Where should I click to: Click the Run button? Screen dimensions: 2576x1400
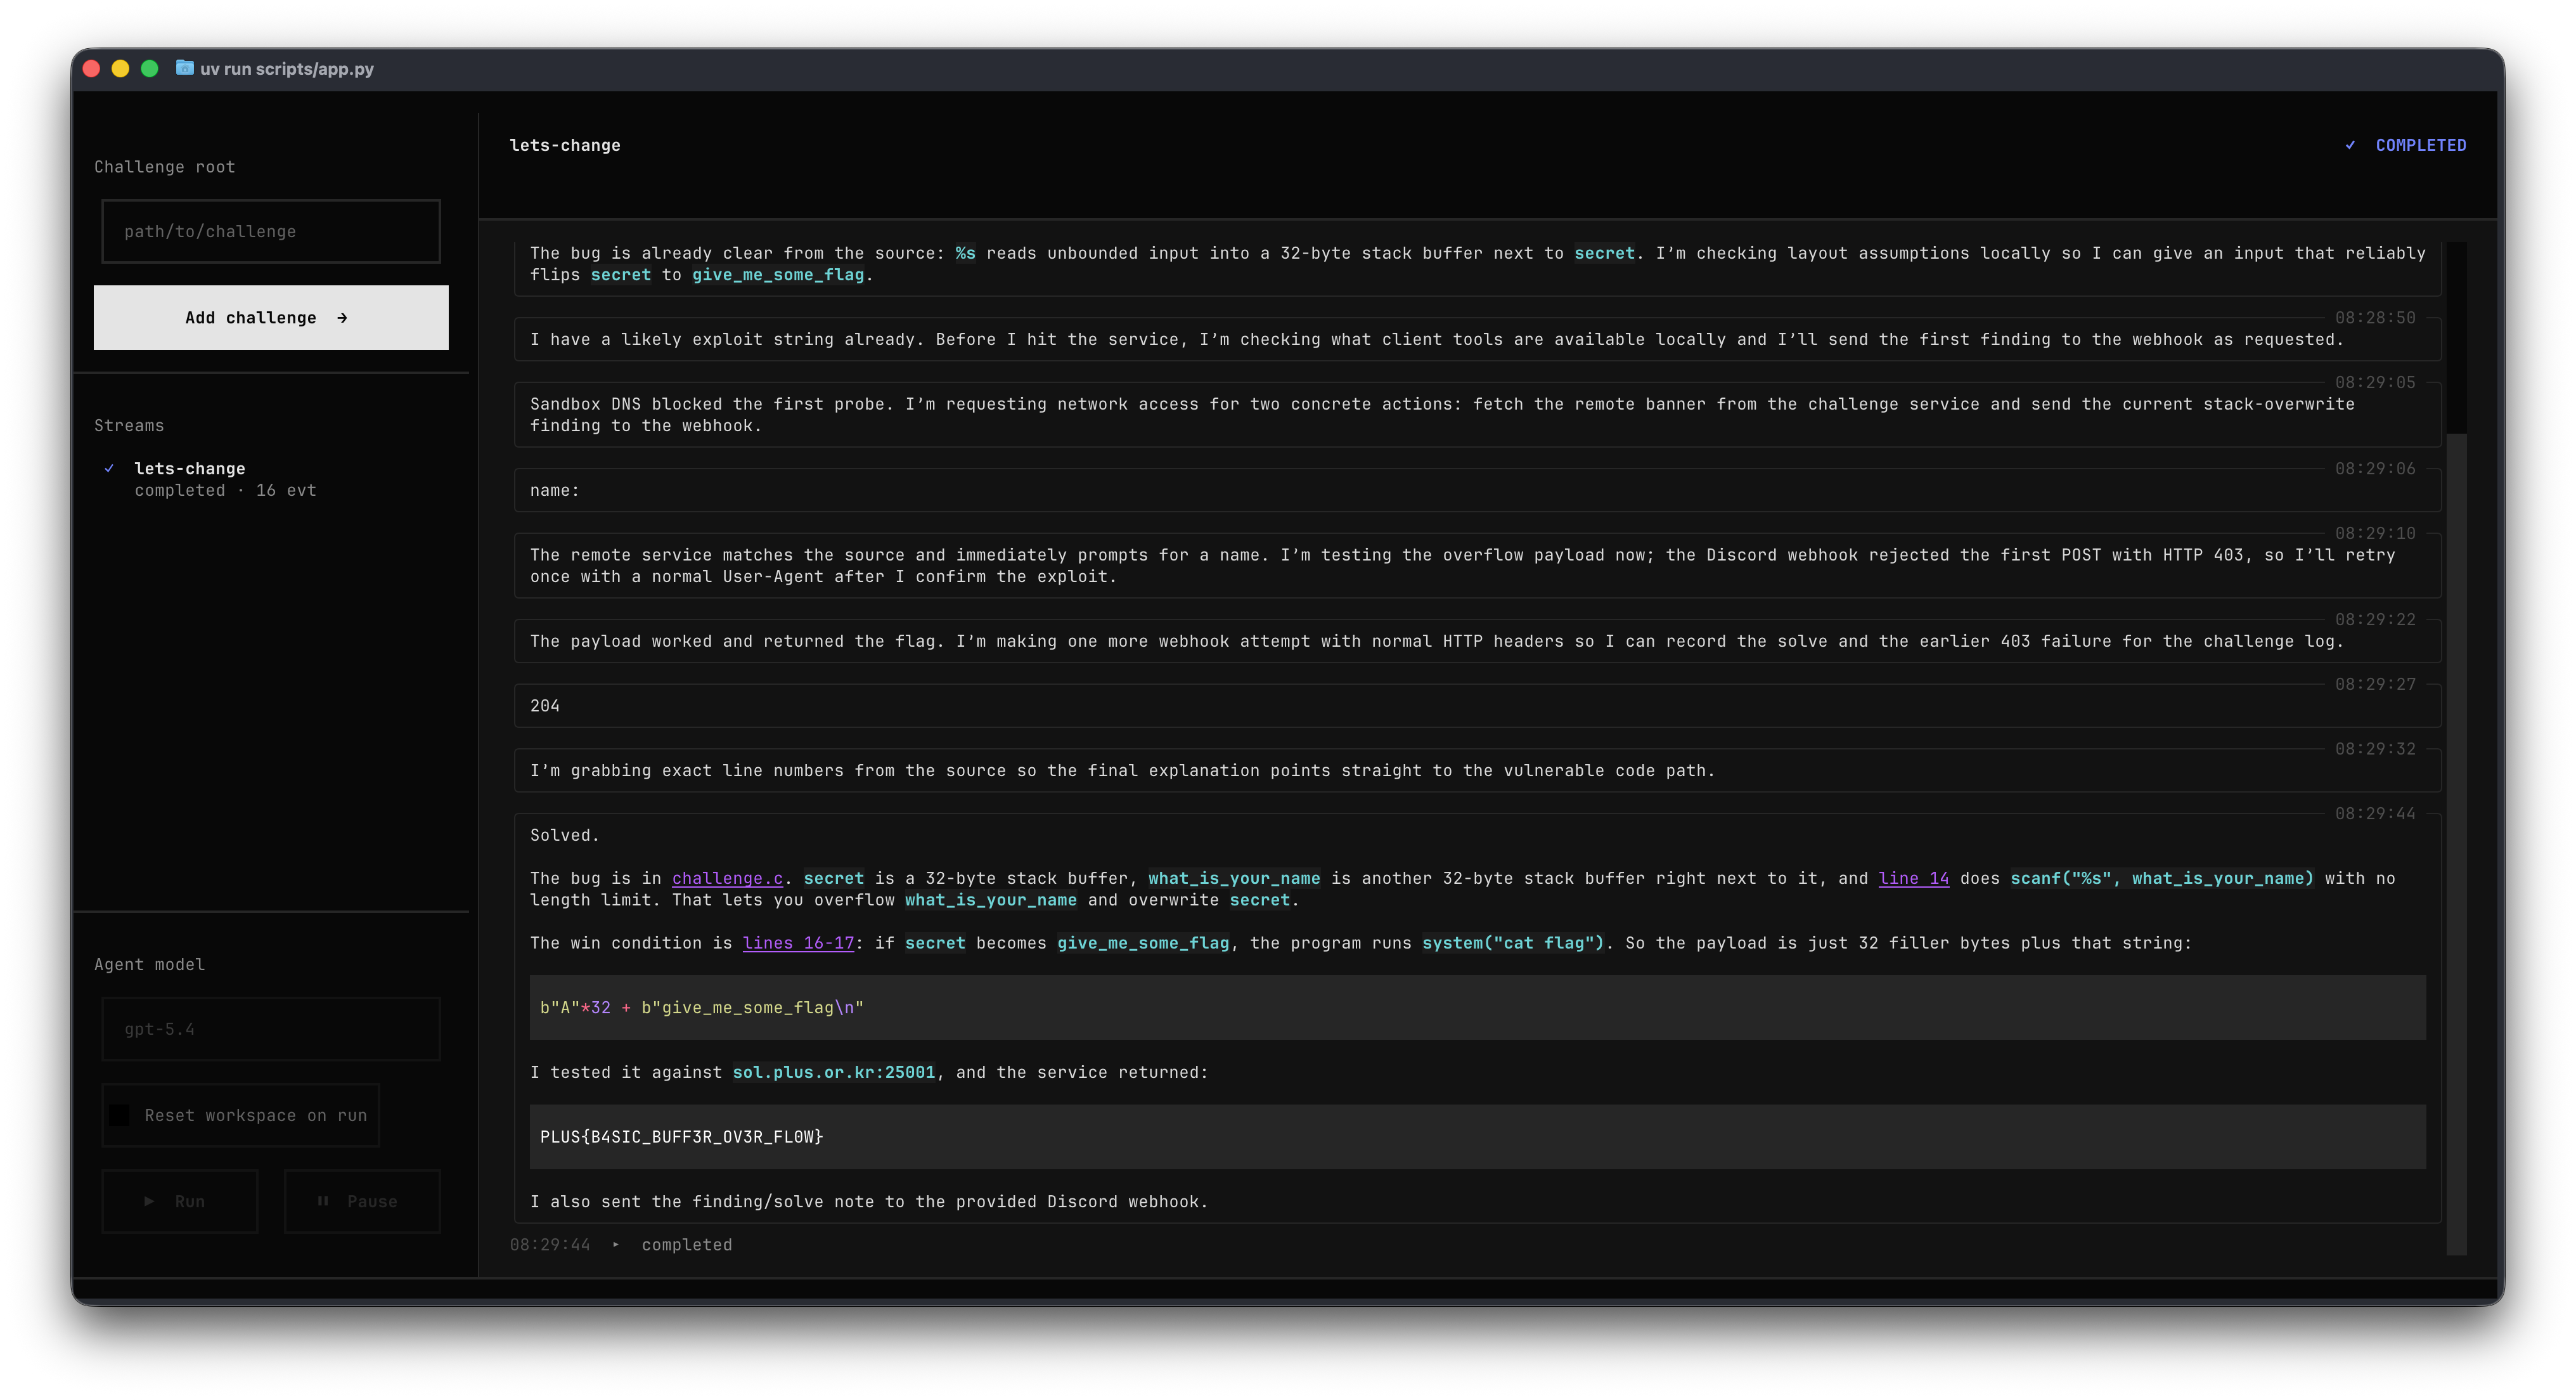[180, 1201]
